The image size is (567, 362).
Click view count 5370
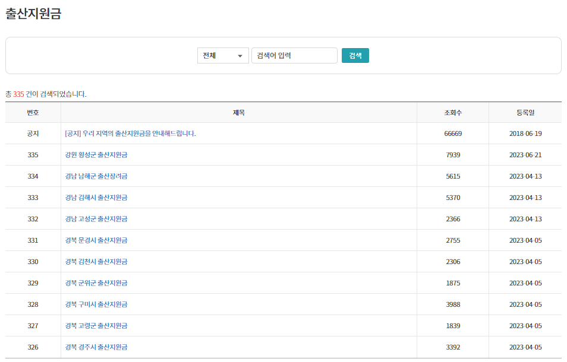tap(453, 198)
